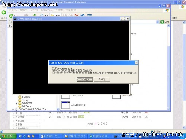The height and width of the screenshot is (139, 186).
Task: Open Tools (도구) menu in Explorer window
Action: point(59,10)
